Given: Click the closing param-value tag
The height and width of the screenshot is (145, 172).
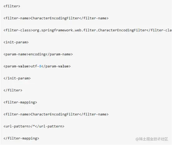Looking at the screenshot, I should coord(56,66).
